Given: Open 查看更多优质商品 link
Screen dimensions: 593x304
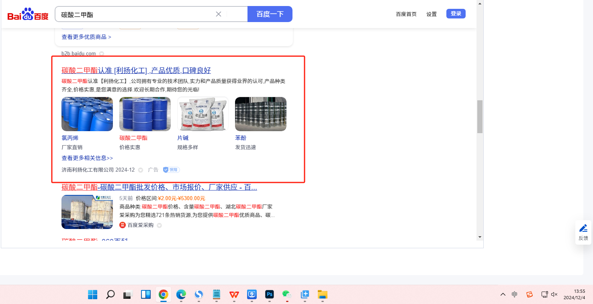Looking at the screenshot, I should (x=86, y=37).
